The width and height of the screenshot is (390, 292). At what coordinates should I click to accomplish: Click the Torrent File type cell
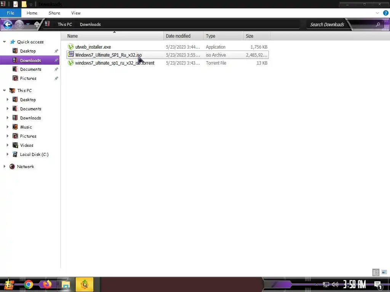tap(216, 63)
